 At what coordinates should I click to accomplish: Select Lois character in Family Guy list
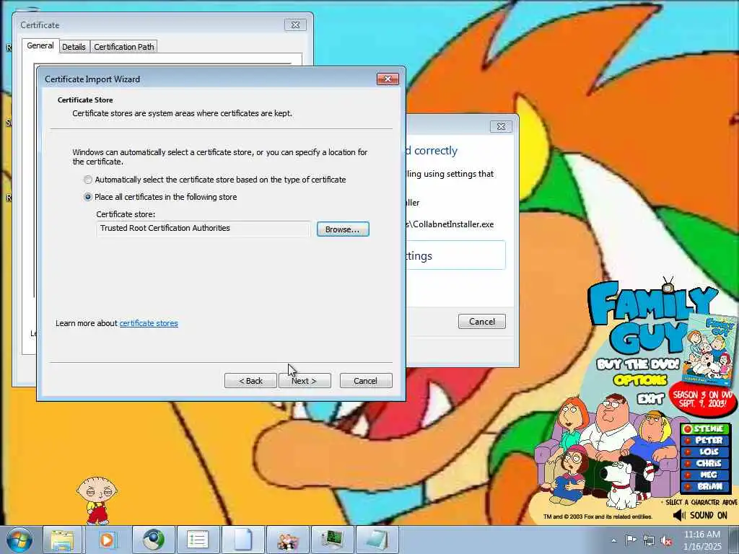(705, 452)
